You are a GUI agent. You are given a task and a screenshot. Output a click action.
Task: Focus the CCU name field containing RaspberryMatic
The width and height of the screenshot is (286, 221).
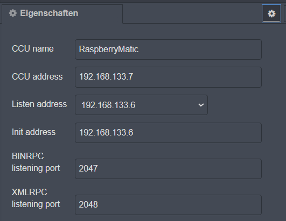point(168,49)
